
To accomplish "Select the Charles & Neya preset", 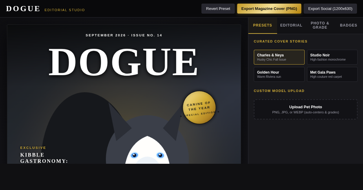I will pyautogui.click(x=279, y=57).
